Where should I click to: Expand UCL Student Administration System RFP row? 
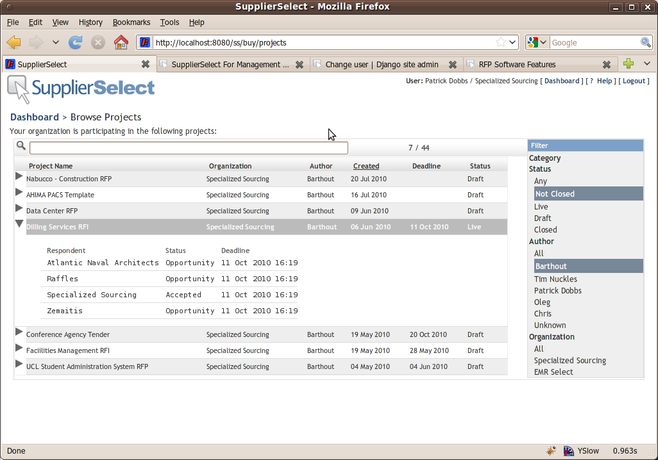19,363
